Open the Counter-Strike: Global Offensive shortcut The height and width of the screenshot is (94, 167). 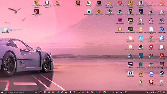[x=37, y=4]
